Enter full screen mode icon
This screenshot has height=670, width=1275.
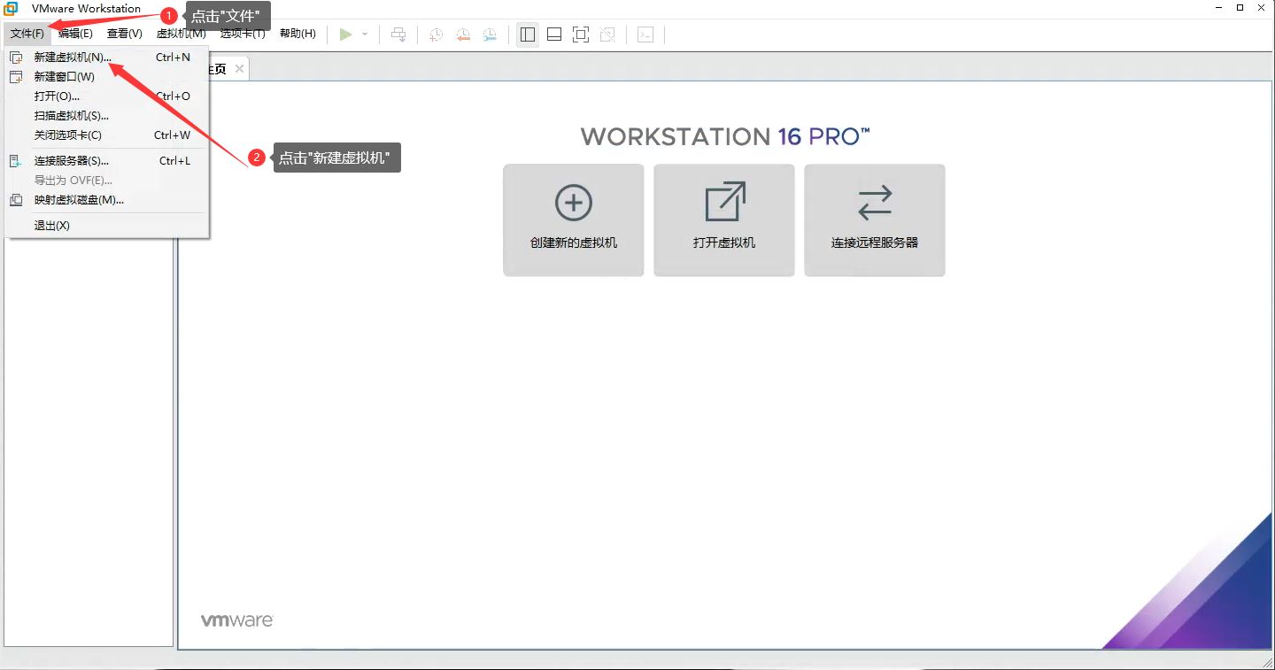pyautogui.click(x=581, y=35)
